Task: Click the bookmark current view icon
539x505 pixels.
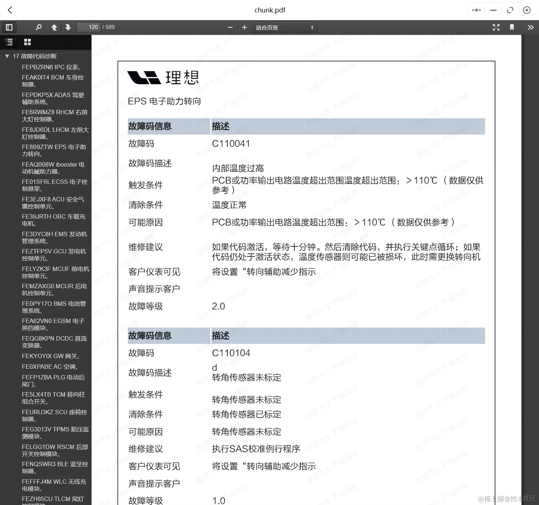Action: coord(512,27)
